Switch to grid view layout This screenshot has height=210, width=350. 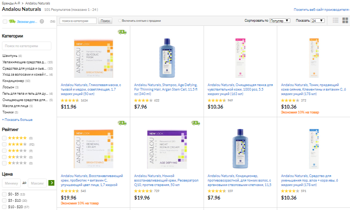pyautogui.click(x=345, y=21)
